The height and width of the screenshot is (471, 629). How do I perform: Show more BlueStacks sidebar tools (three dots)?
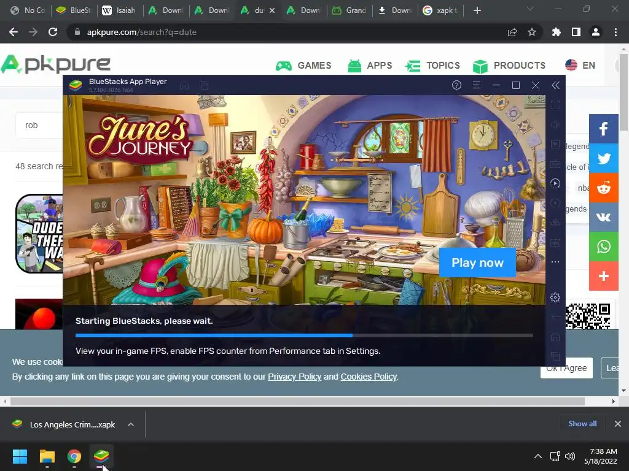pos(555,262)
